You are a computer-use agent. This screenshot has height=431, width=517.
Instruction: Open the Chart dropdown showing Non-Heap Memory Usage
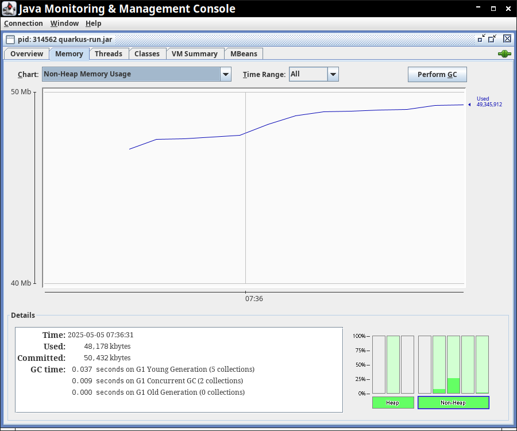(x=137, y=74)
